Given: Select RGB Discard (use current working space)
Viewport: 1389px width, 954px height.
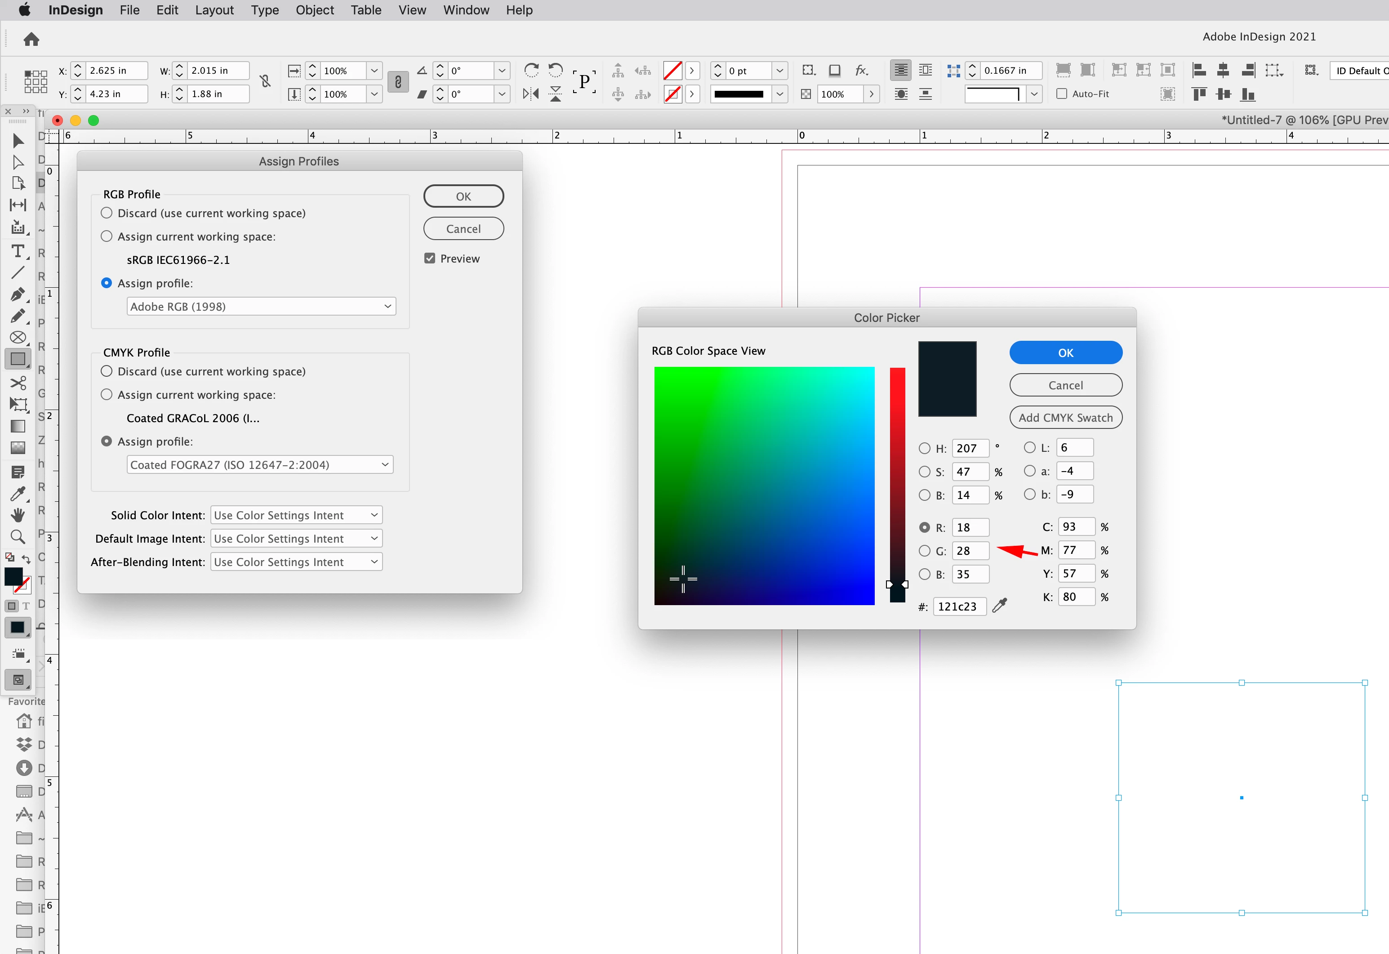Looking at the screenshot, I should (107, 213).
